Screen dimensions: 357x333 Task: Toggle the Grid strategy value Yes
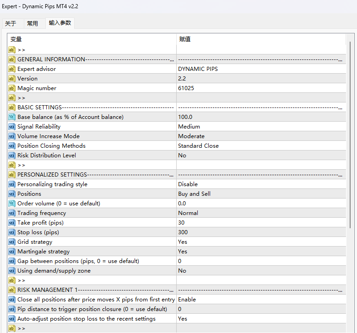pos(183,242)
